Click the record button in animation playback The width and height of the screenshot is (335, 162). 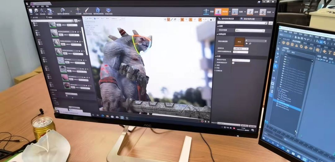point(202,121)
